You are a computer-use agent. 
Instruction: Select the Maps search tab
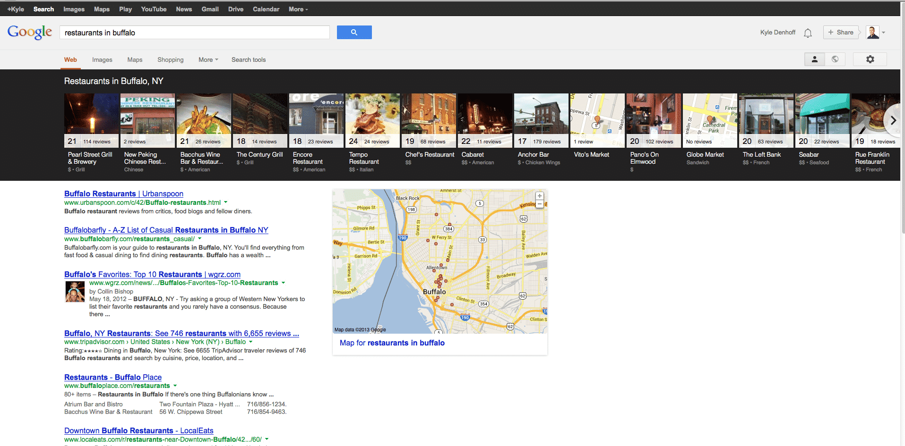(x=135, y=60)
